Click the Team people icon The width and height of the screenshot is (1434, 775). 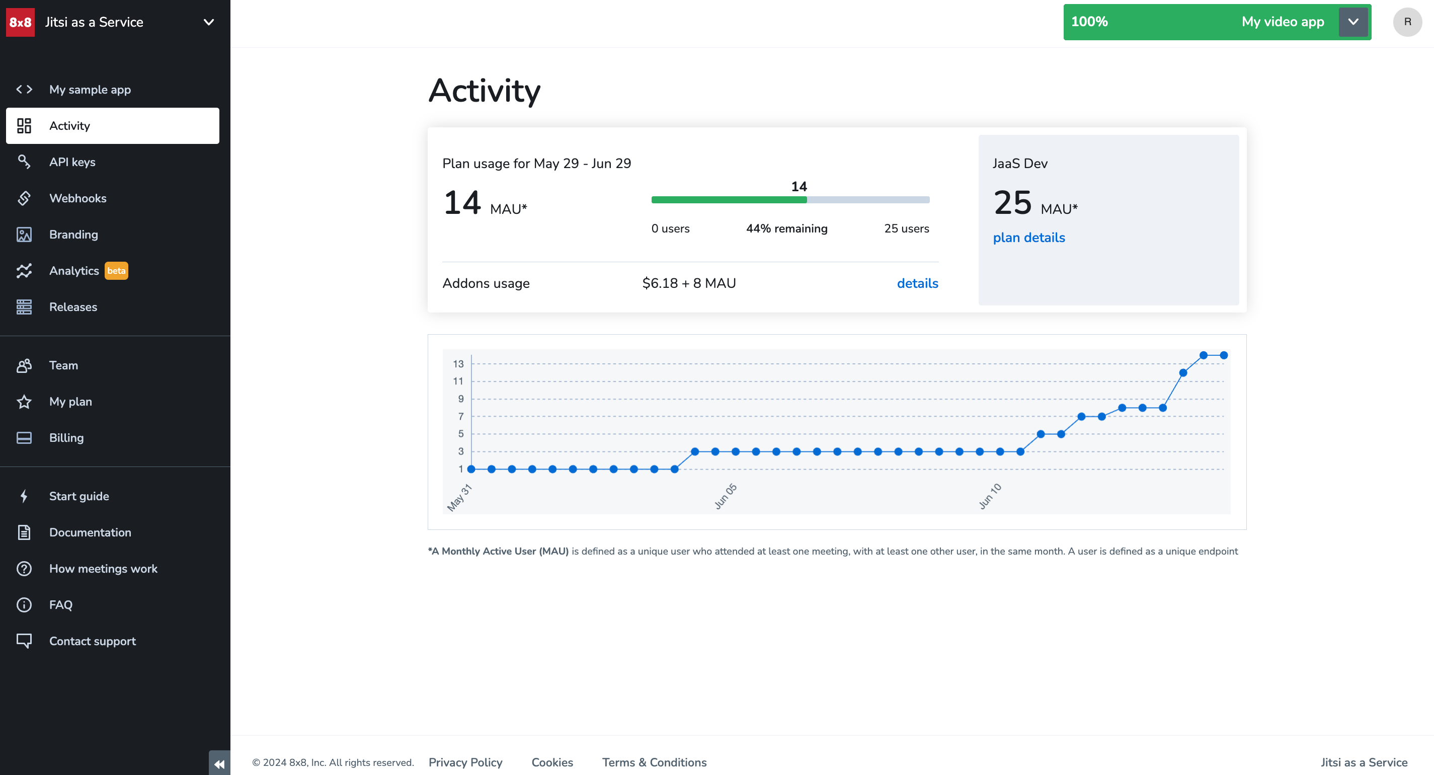(x=24, y=365)
